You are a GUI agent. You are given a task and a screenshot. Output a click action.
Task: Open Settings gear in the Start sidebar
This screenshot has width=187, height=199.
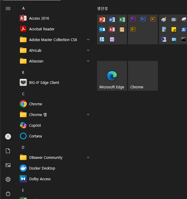[x=8, y=179]
